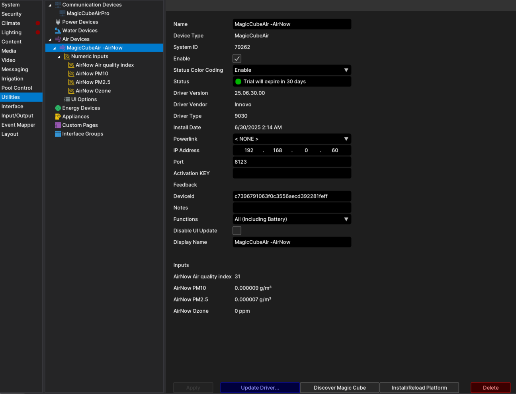Image resolution: width=516 pixels, height=394 pixels.
Task: Select the Interface Groups tree item
Action: (x=82, y=134)
